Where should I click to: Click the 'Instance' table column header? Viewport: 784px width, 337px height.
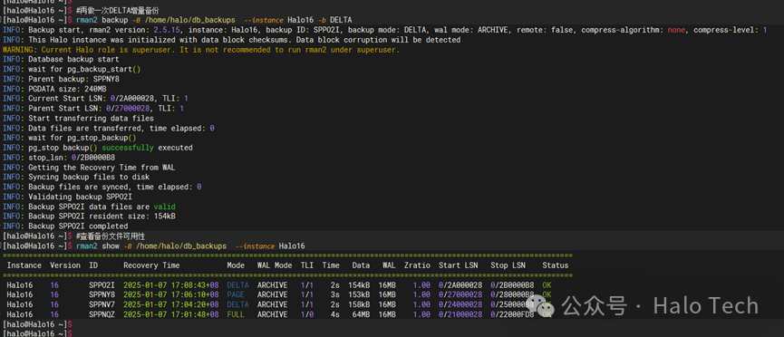(24, 265)
